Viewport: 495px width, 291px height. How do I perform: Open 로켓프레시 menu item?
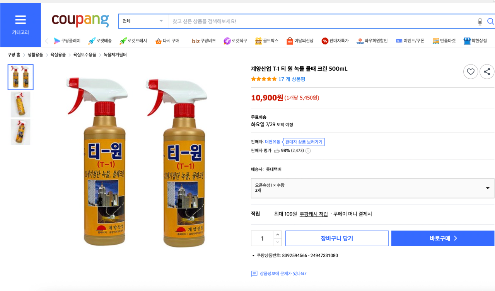tap(133, 41)
